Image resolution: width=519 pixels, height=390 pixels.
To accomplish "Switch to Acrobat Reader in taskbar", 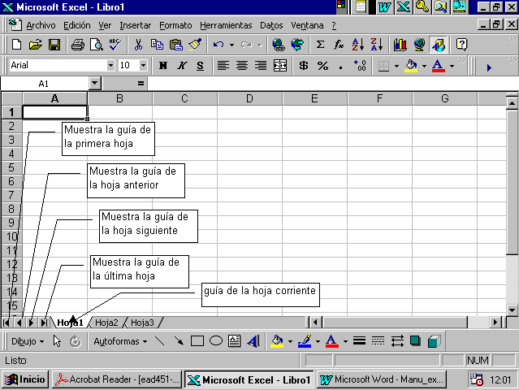I will click(x=117, y=379).
